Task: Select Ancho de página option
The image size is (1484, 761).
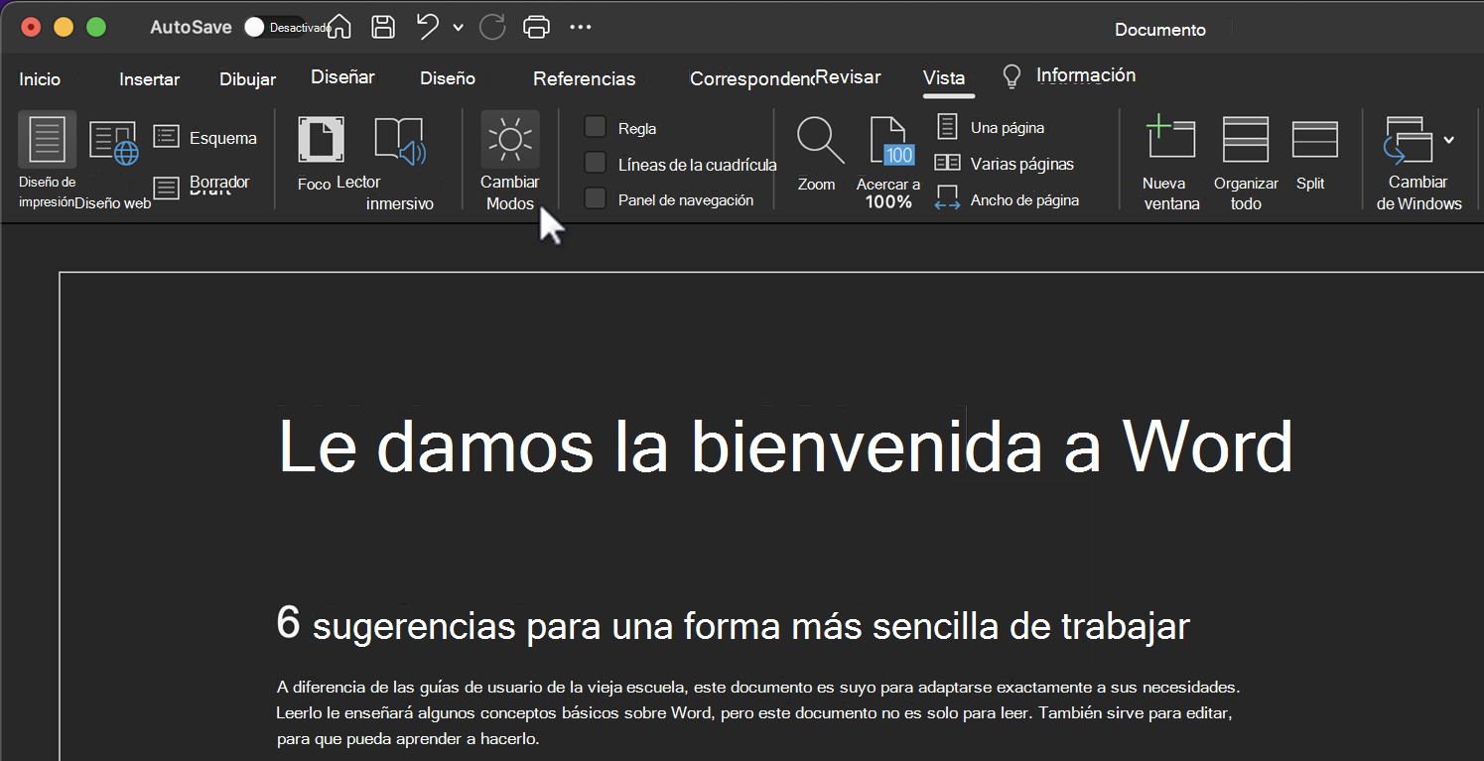Action: 1008,199
